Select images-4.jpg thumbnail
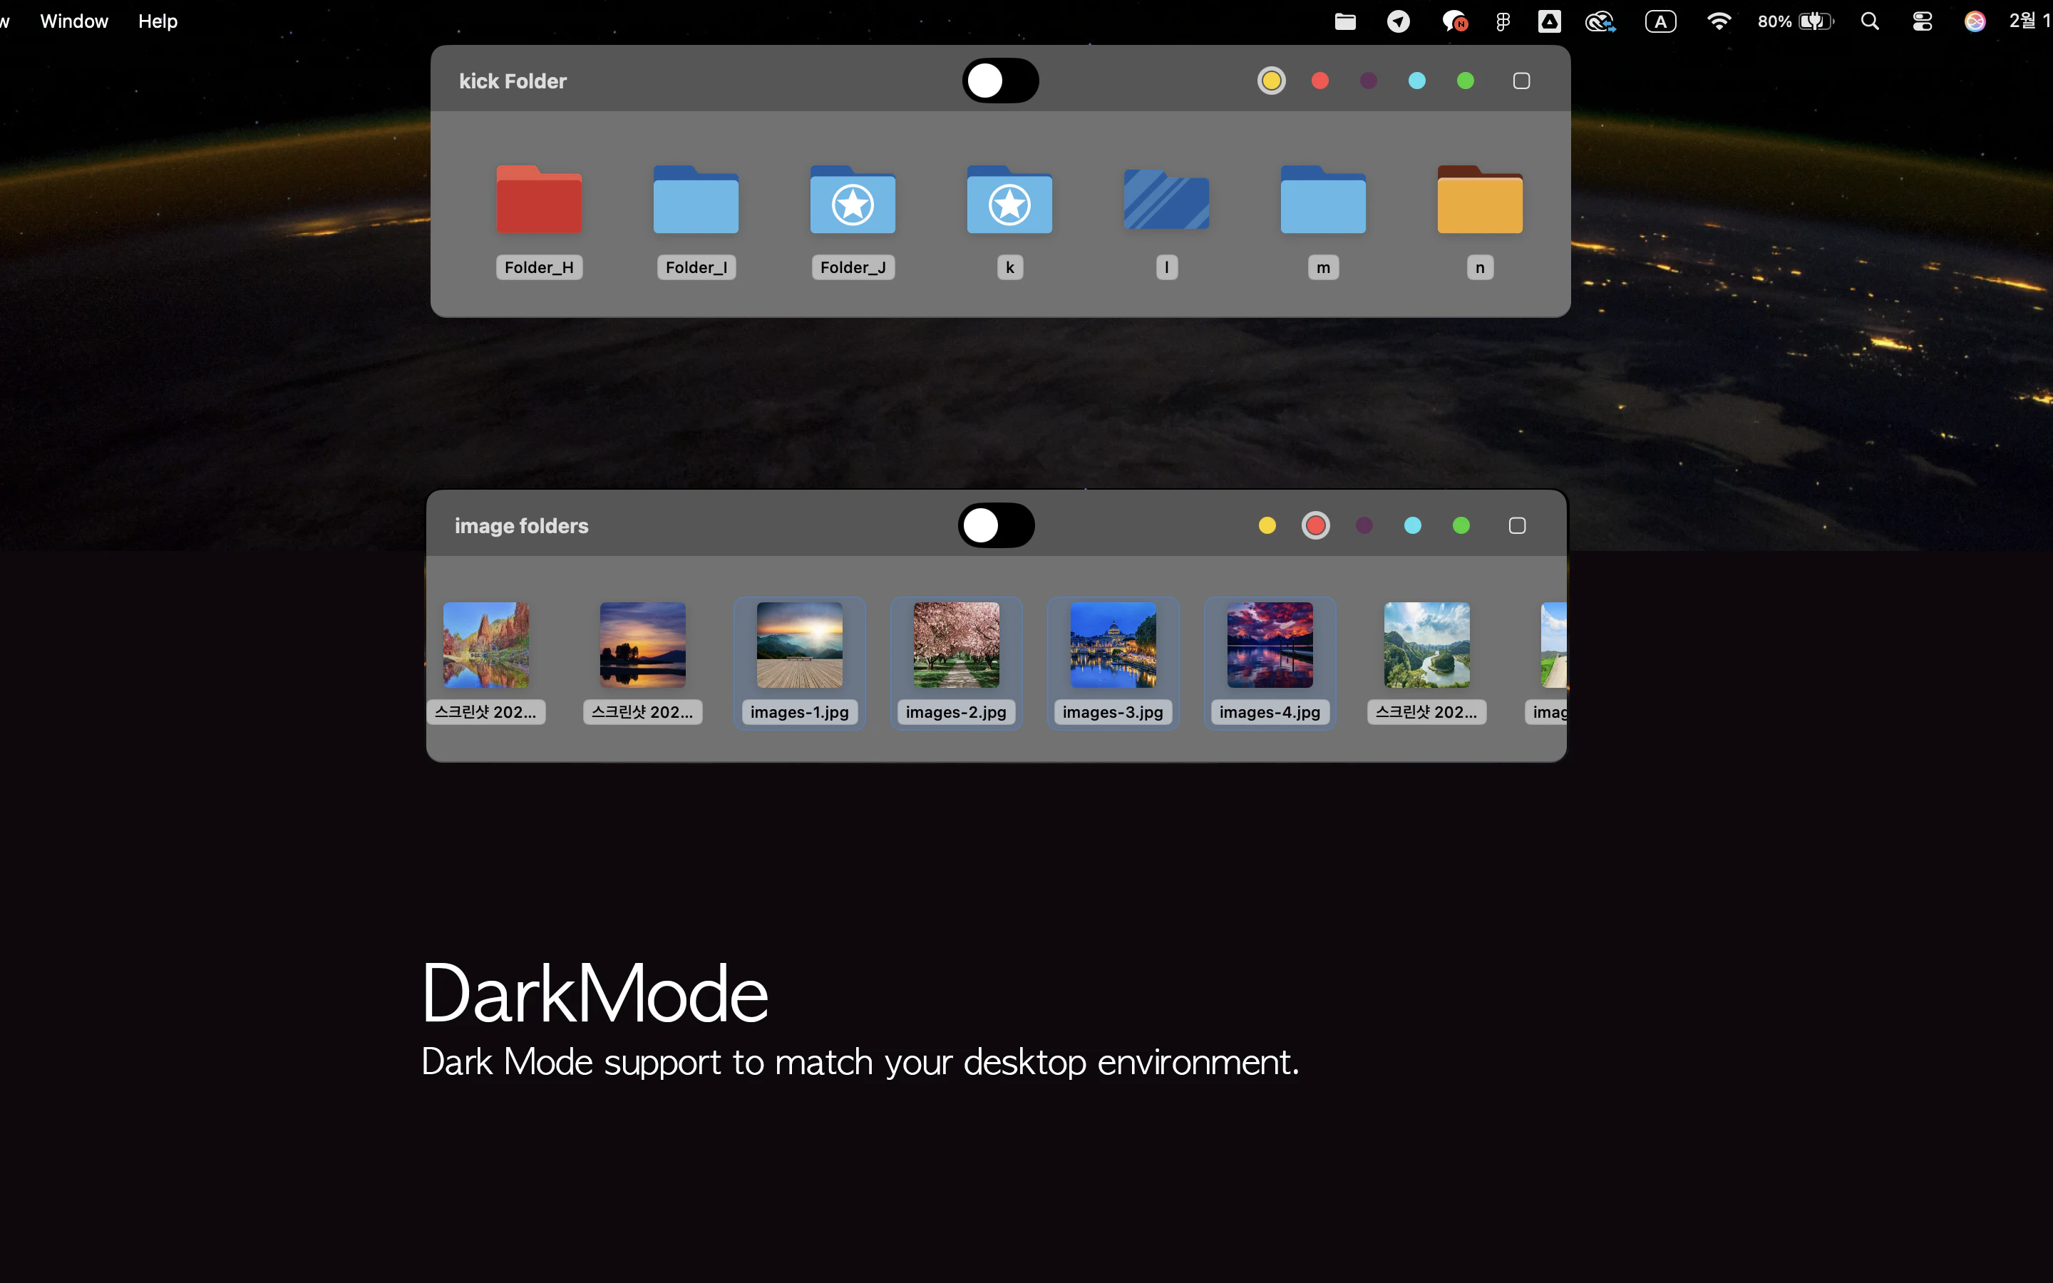 pyautogui.click(x=1269, y=645)
